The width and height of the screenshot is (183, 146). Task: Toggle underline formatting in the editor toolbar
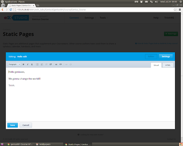[x=32, y=64]
